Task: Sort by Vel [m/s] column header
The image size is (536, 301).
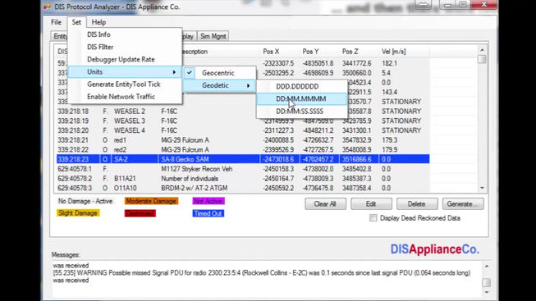Action: [x=404, y=52]
